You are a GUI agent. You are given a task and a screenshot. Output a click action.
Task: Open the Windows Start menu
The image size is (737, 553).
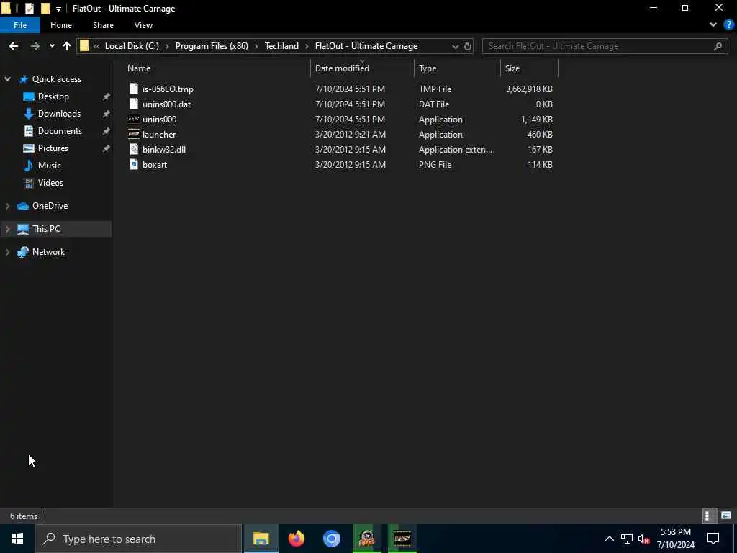17,539
